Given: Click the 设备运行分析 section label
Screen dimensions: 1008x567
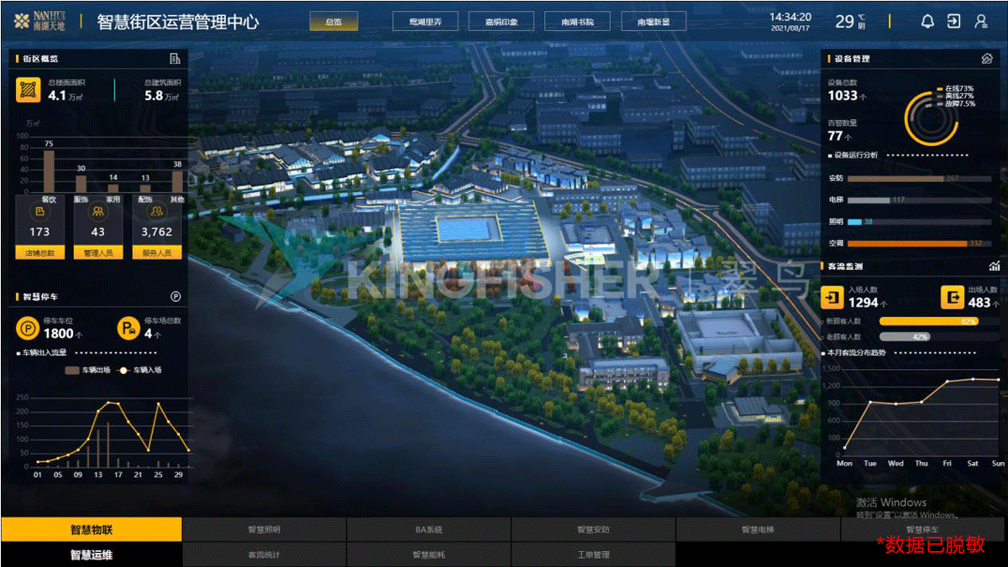Looking at the screenshot, I should [855, 155].
